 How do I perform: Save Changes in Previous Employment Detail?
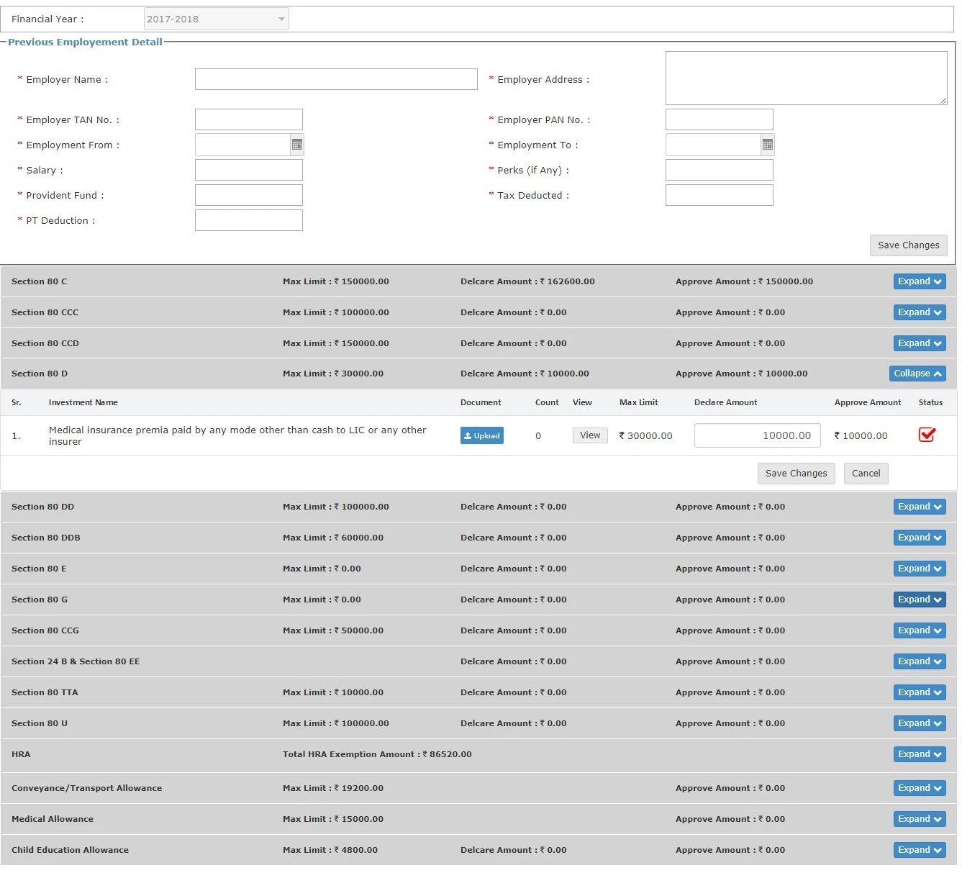[x=908, y=245]
